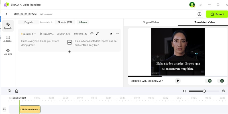Click the timeline zoom slider handle
The image size is (228, 114).
pyautogui.click(x=204, y=91)
